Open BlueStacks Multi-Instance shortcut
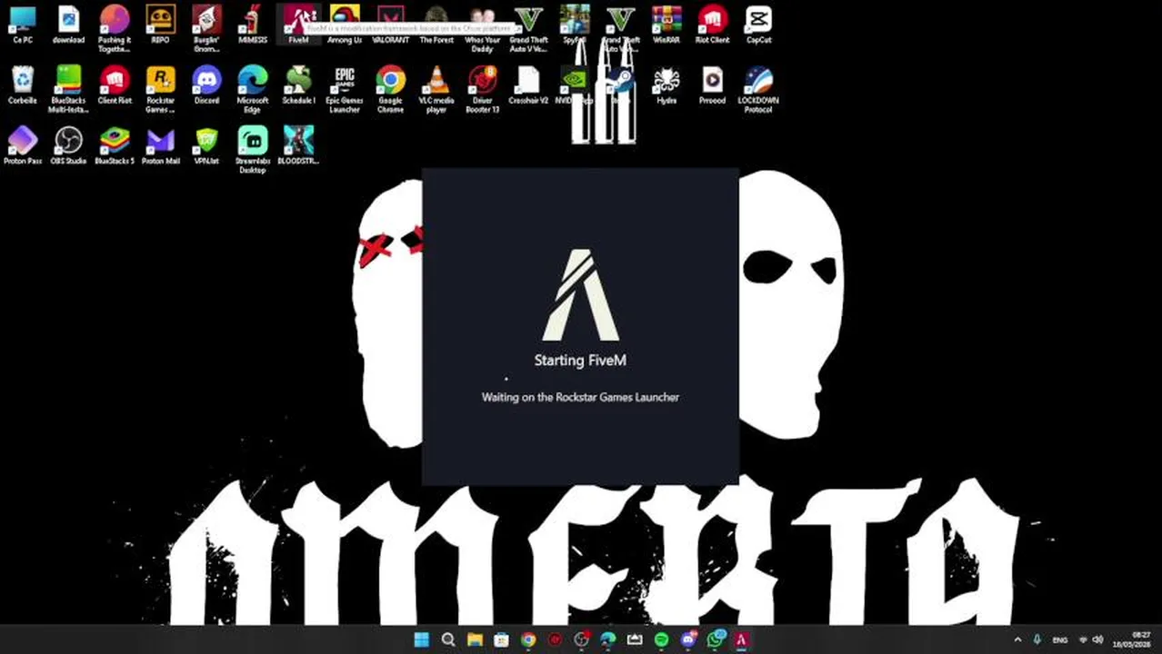Screen dimensions: 1162x654 [68, 89]
